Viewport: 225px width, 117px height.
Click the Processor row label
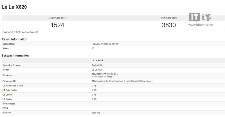(8, 75)
